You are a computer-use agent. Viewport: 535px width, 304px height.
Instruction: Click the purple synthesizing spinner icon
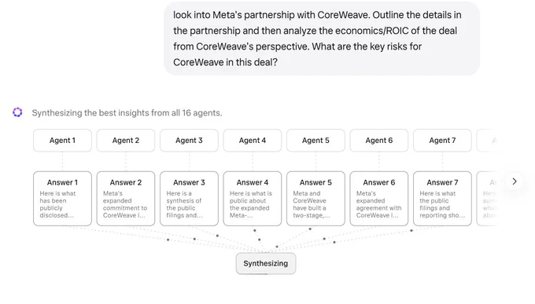(x=17, y=112)
